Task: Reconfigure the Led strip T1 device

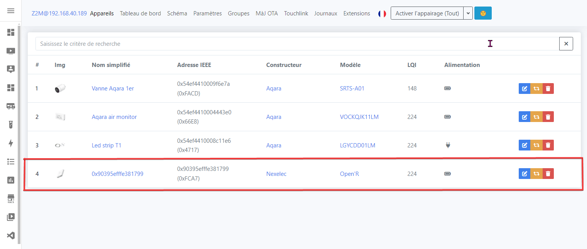Action: [536, 145]
